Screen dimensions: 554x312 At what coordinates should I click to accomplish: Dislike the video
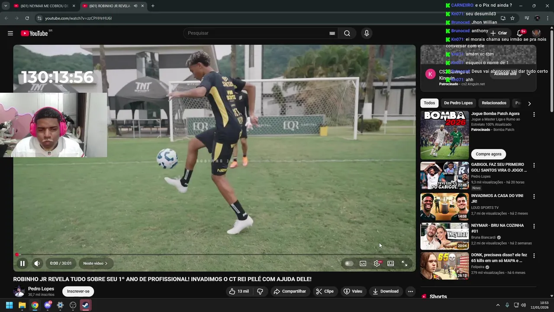[x=260, y=291]
